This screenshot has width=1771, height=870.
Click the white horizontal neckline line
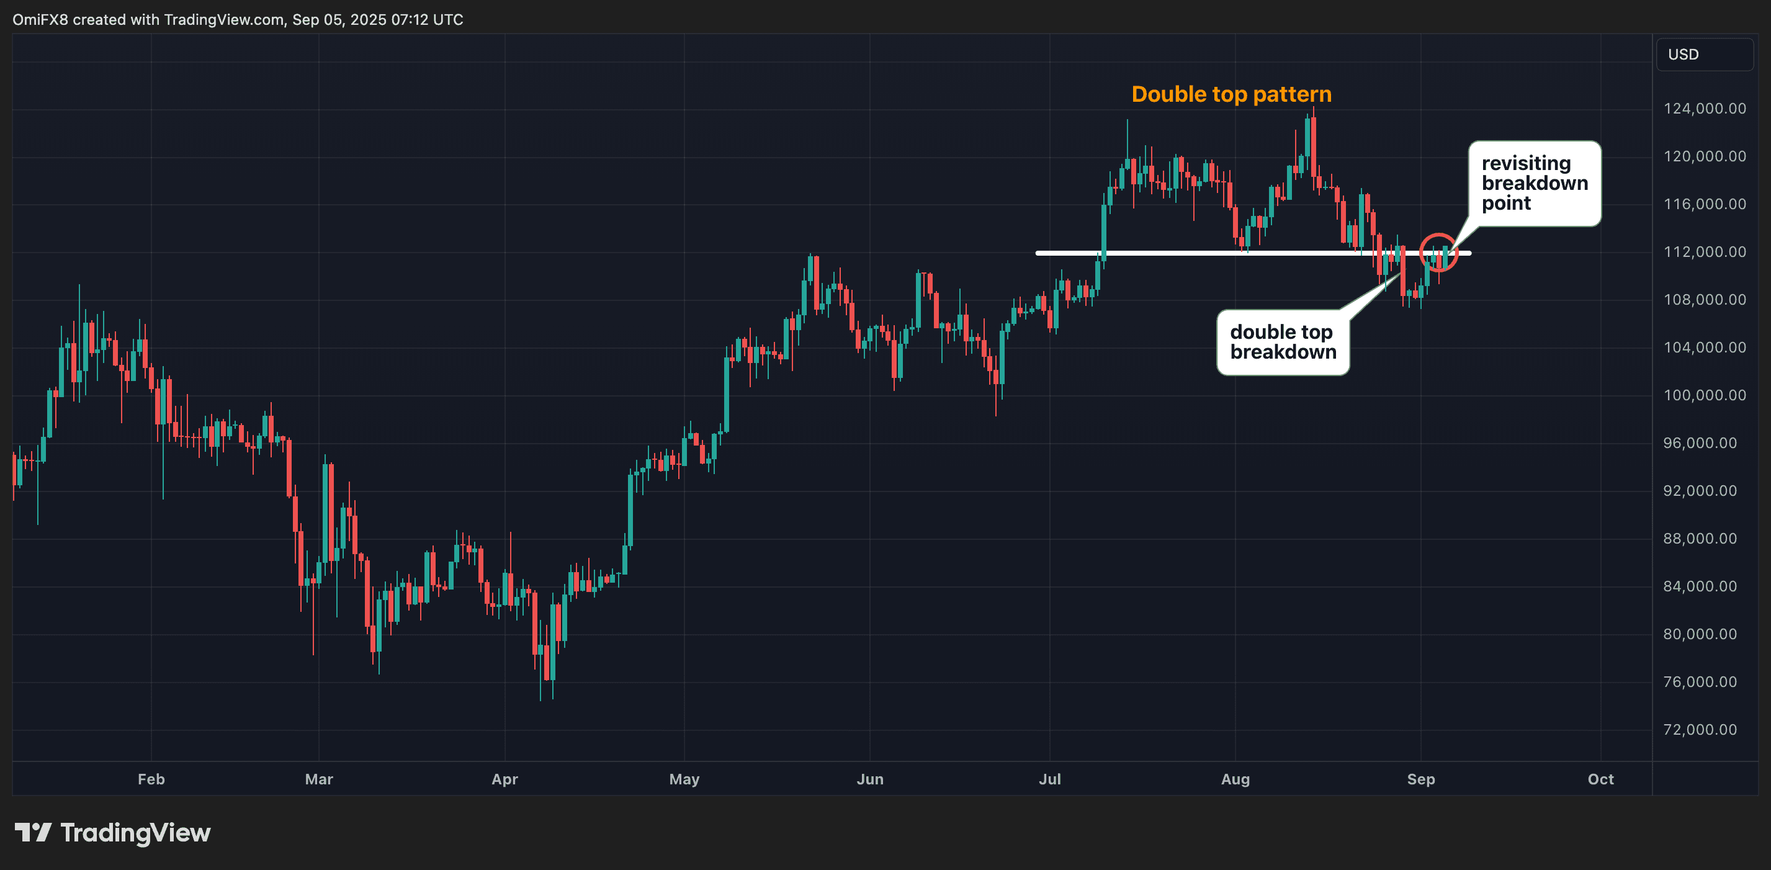click(x=1168, y=253)
